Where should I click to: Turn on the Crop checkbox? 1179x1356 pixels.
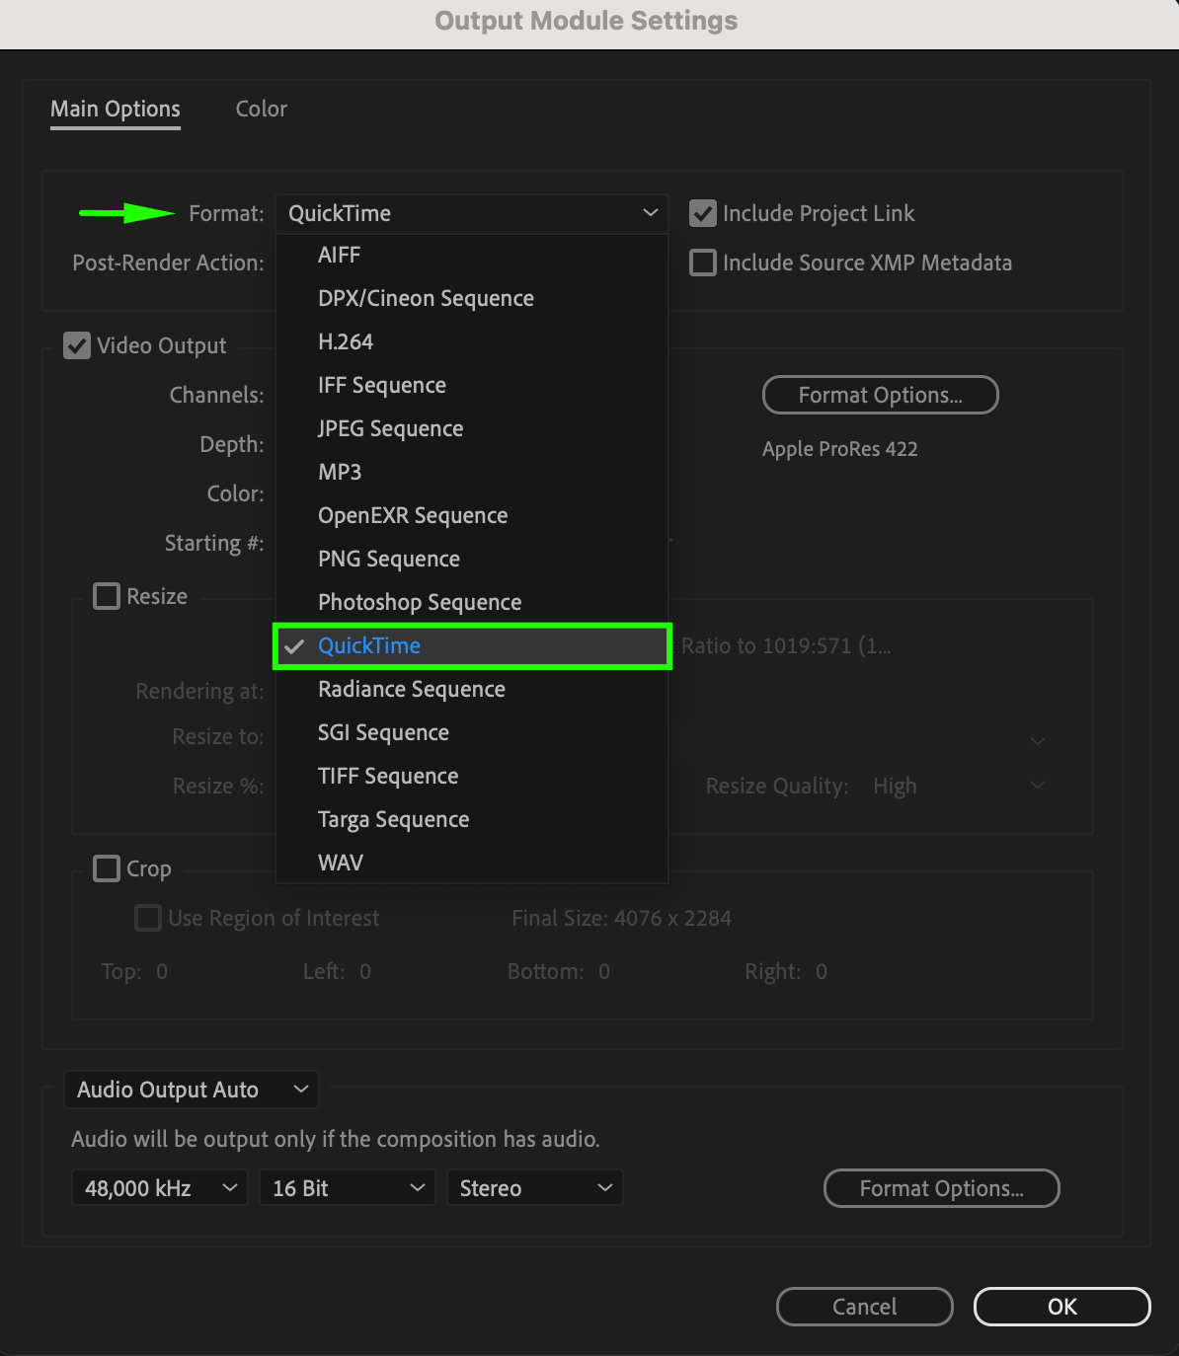pos(107,868)
